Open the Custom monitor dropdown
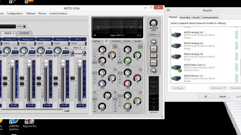 pyautogui.click(x=154, y=34)
